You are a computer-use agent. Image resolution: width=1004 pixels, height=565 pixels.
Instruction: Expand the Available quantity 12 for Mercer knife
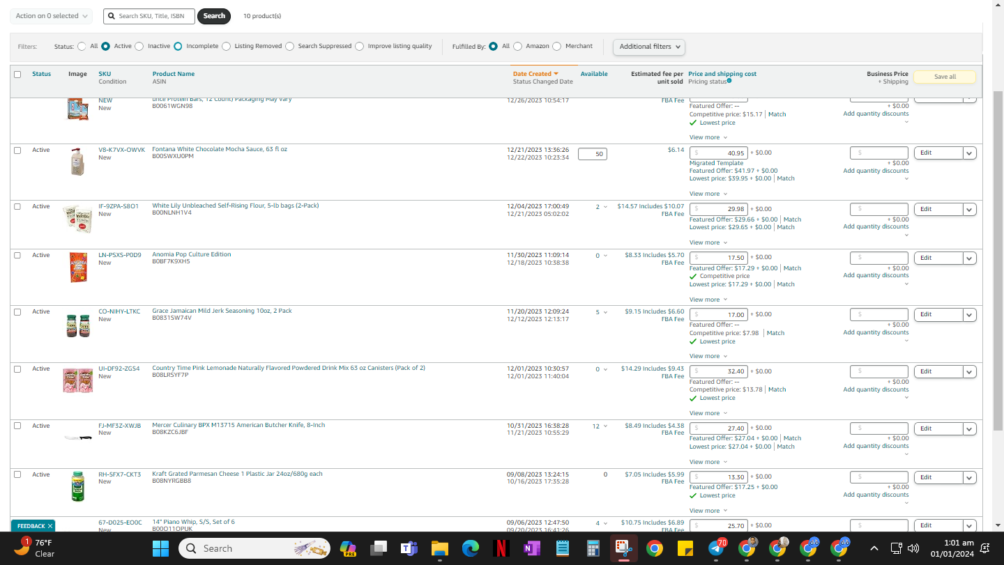(600, 426)
